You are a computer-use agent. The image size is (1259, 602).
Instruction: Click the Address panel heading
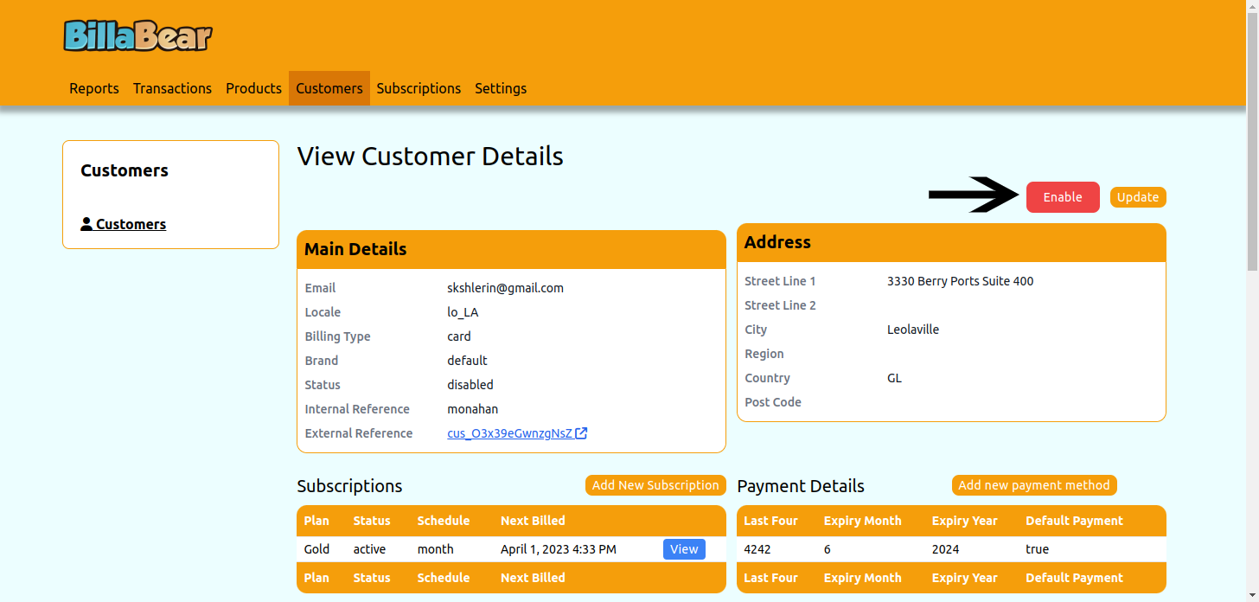777,242
